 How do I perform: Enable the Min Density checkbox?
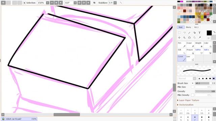point(193,95)
